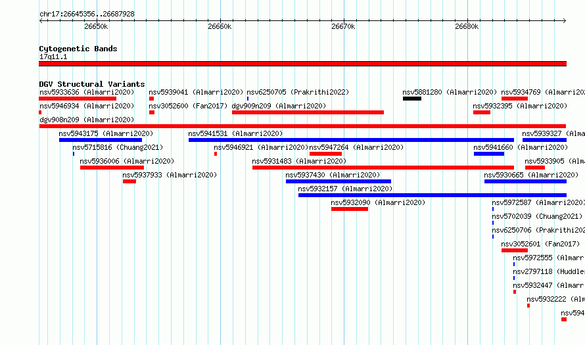Click the nsv5932157 (Almarri2020) label
This screenshot has width=585, height=345.
point(345,189)
